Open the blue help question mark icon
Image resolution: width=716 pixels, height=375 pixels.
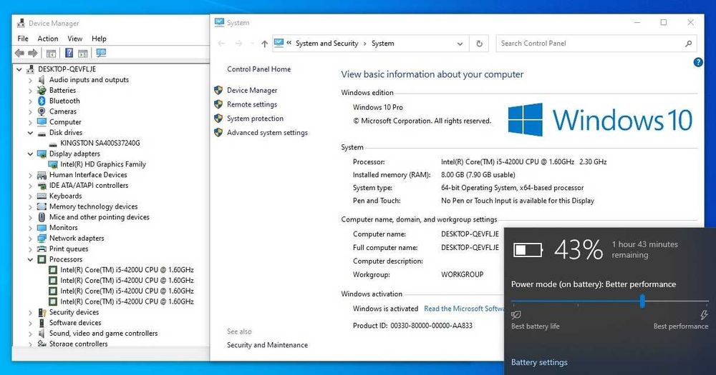coord(698,62)
